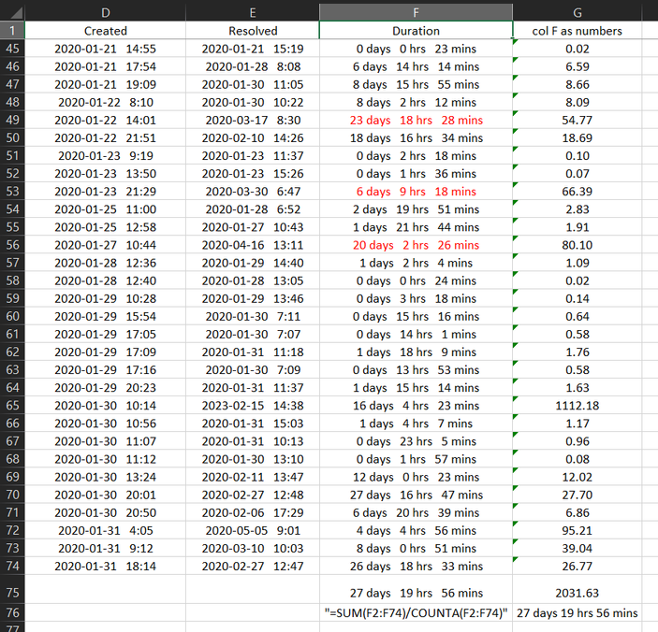Select Created cell '2020-01-23 9:19'
658x632 pixels.
[x=106, y=155]
